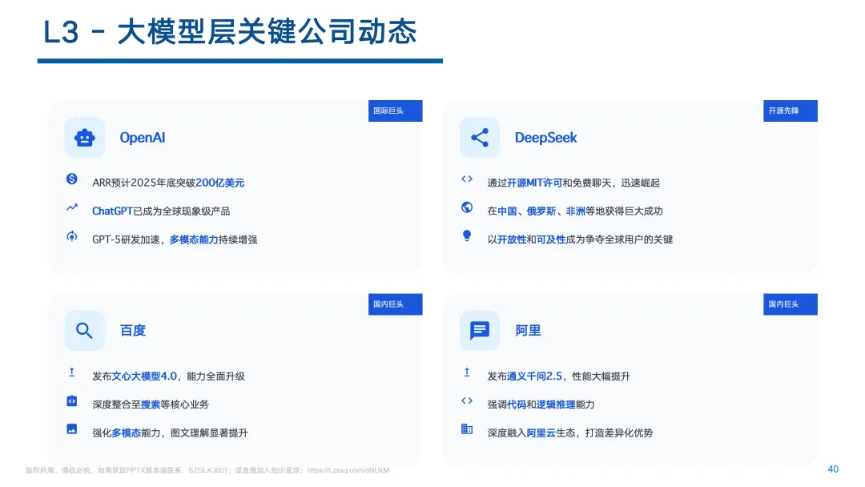
Task: Click the highlighted text 开源MIT许可
Action: tap(534, 183)
